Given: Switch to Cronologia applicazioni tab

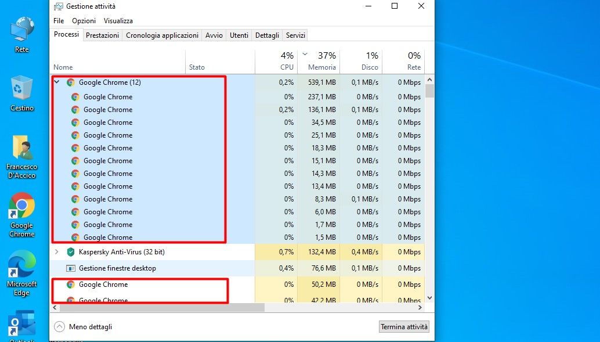Looking at the screenshot, I should point(162,35).
